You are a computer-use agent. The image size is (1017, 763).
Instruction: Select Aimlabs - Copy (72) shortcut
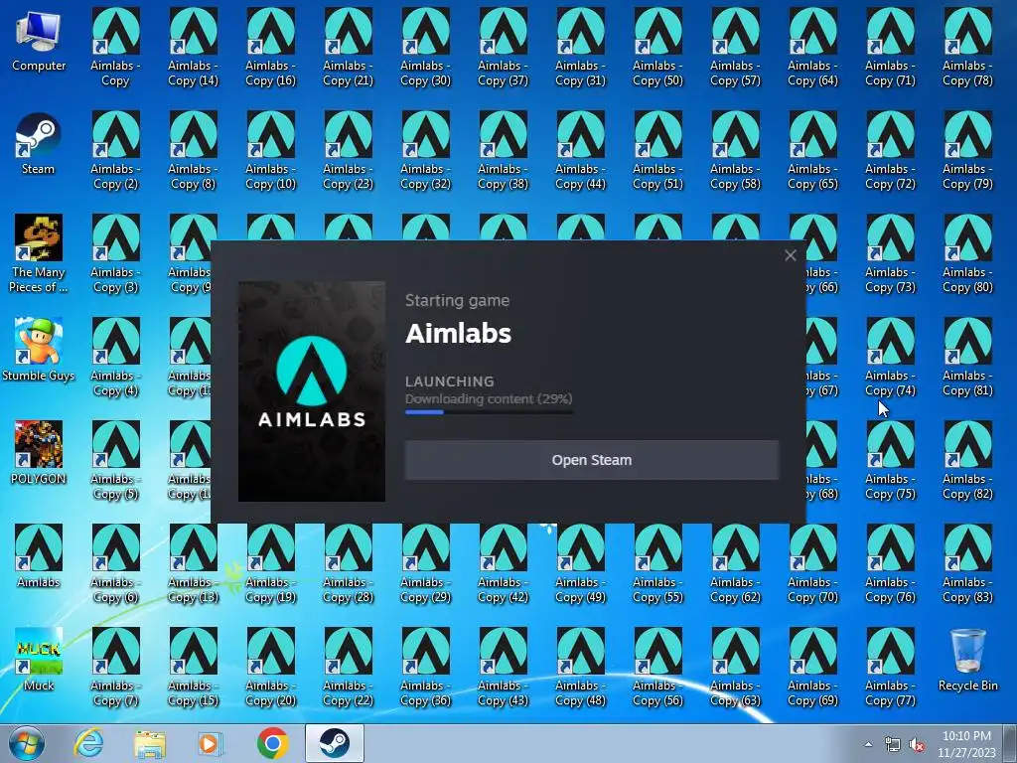[x=891, y=151]
